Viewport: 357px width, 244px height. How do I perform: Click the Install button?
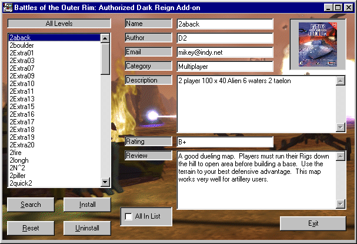pyautogui.click(x=87, y=205)
